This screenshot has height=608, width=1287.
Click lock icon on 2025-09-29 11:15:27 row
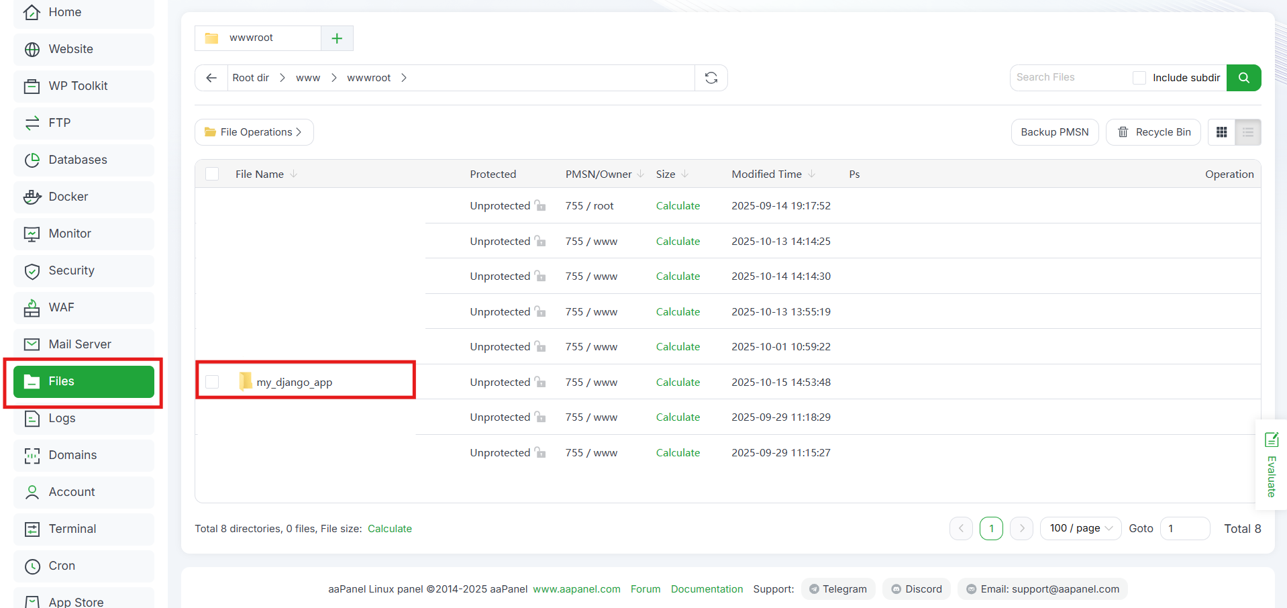(540, 452)
